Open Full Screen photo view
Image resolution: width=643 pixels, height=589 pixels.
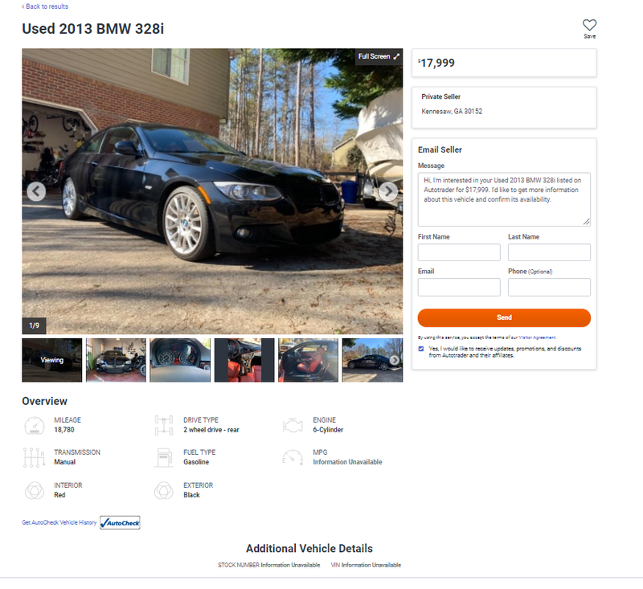[x=379, y=56]
